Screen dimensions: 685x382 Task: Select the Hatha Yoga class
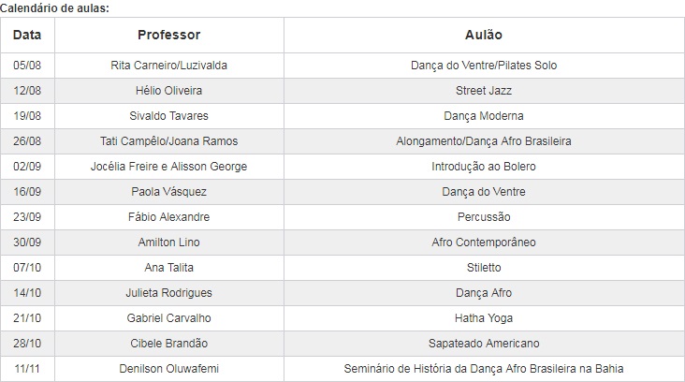click(x=484, y=318)
